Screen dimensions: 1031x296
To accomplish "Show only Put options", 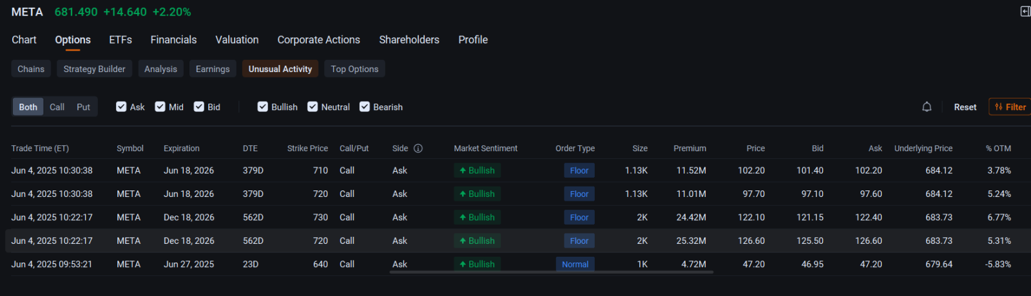I will (x=84, y=107).
